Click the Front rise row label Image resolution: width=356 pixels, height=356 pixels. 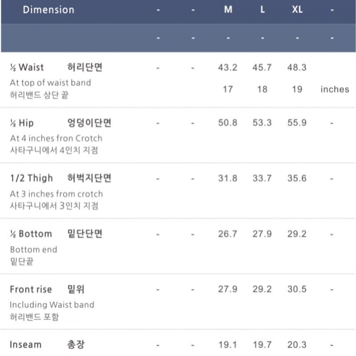point(31,289)
